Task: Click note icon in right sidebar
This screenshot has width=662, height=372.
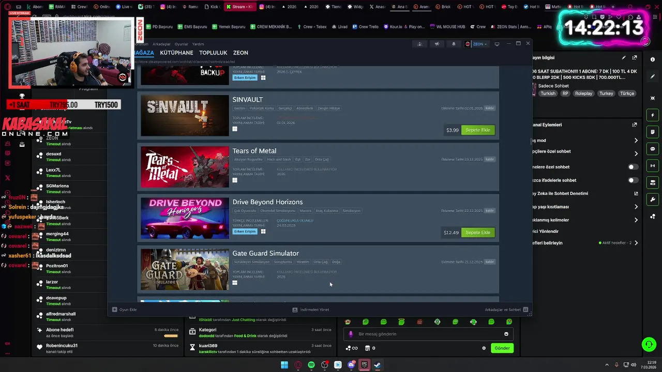Action: click(653, 132)
